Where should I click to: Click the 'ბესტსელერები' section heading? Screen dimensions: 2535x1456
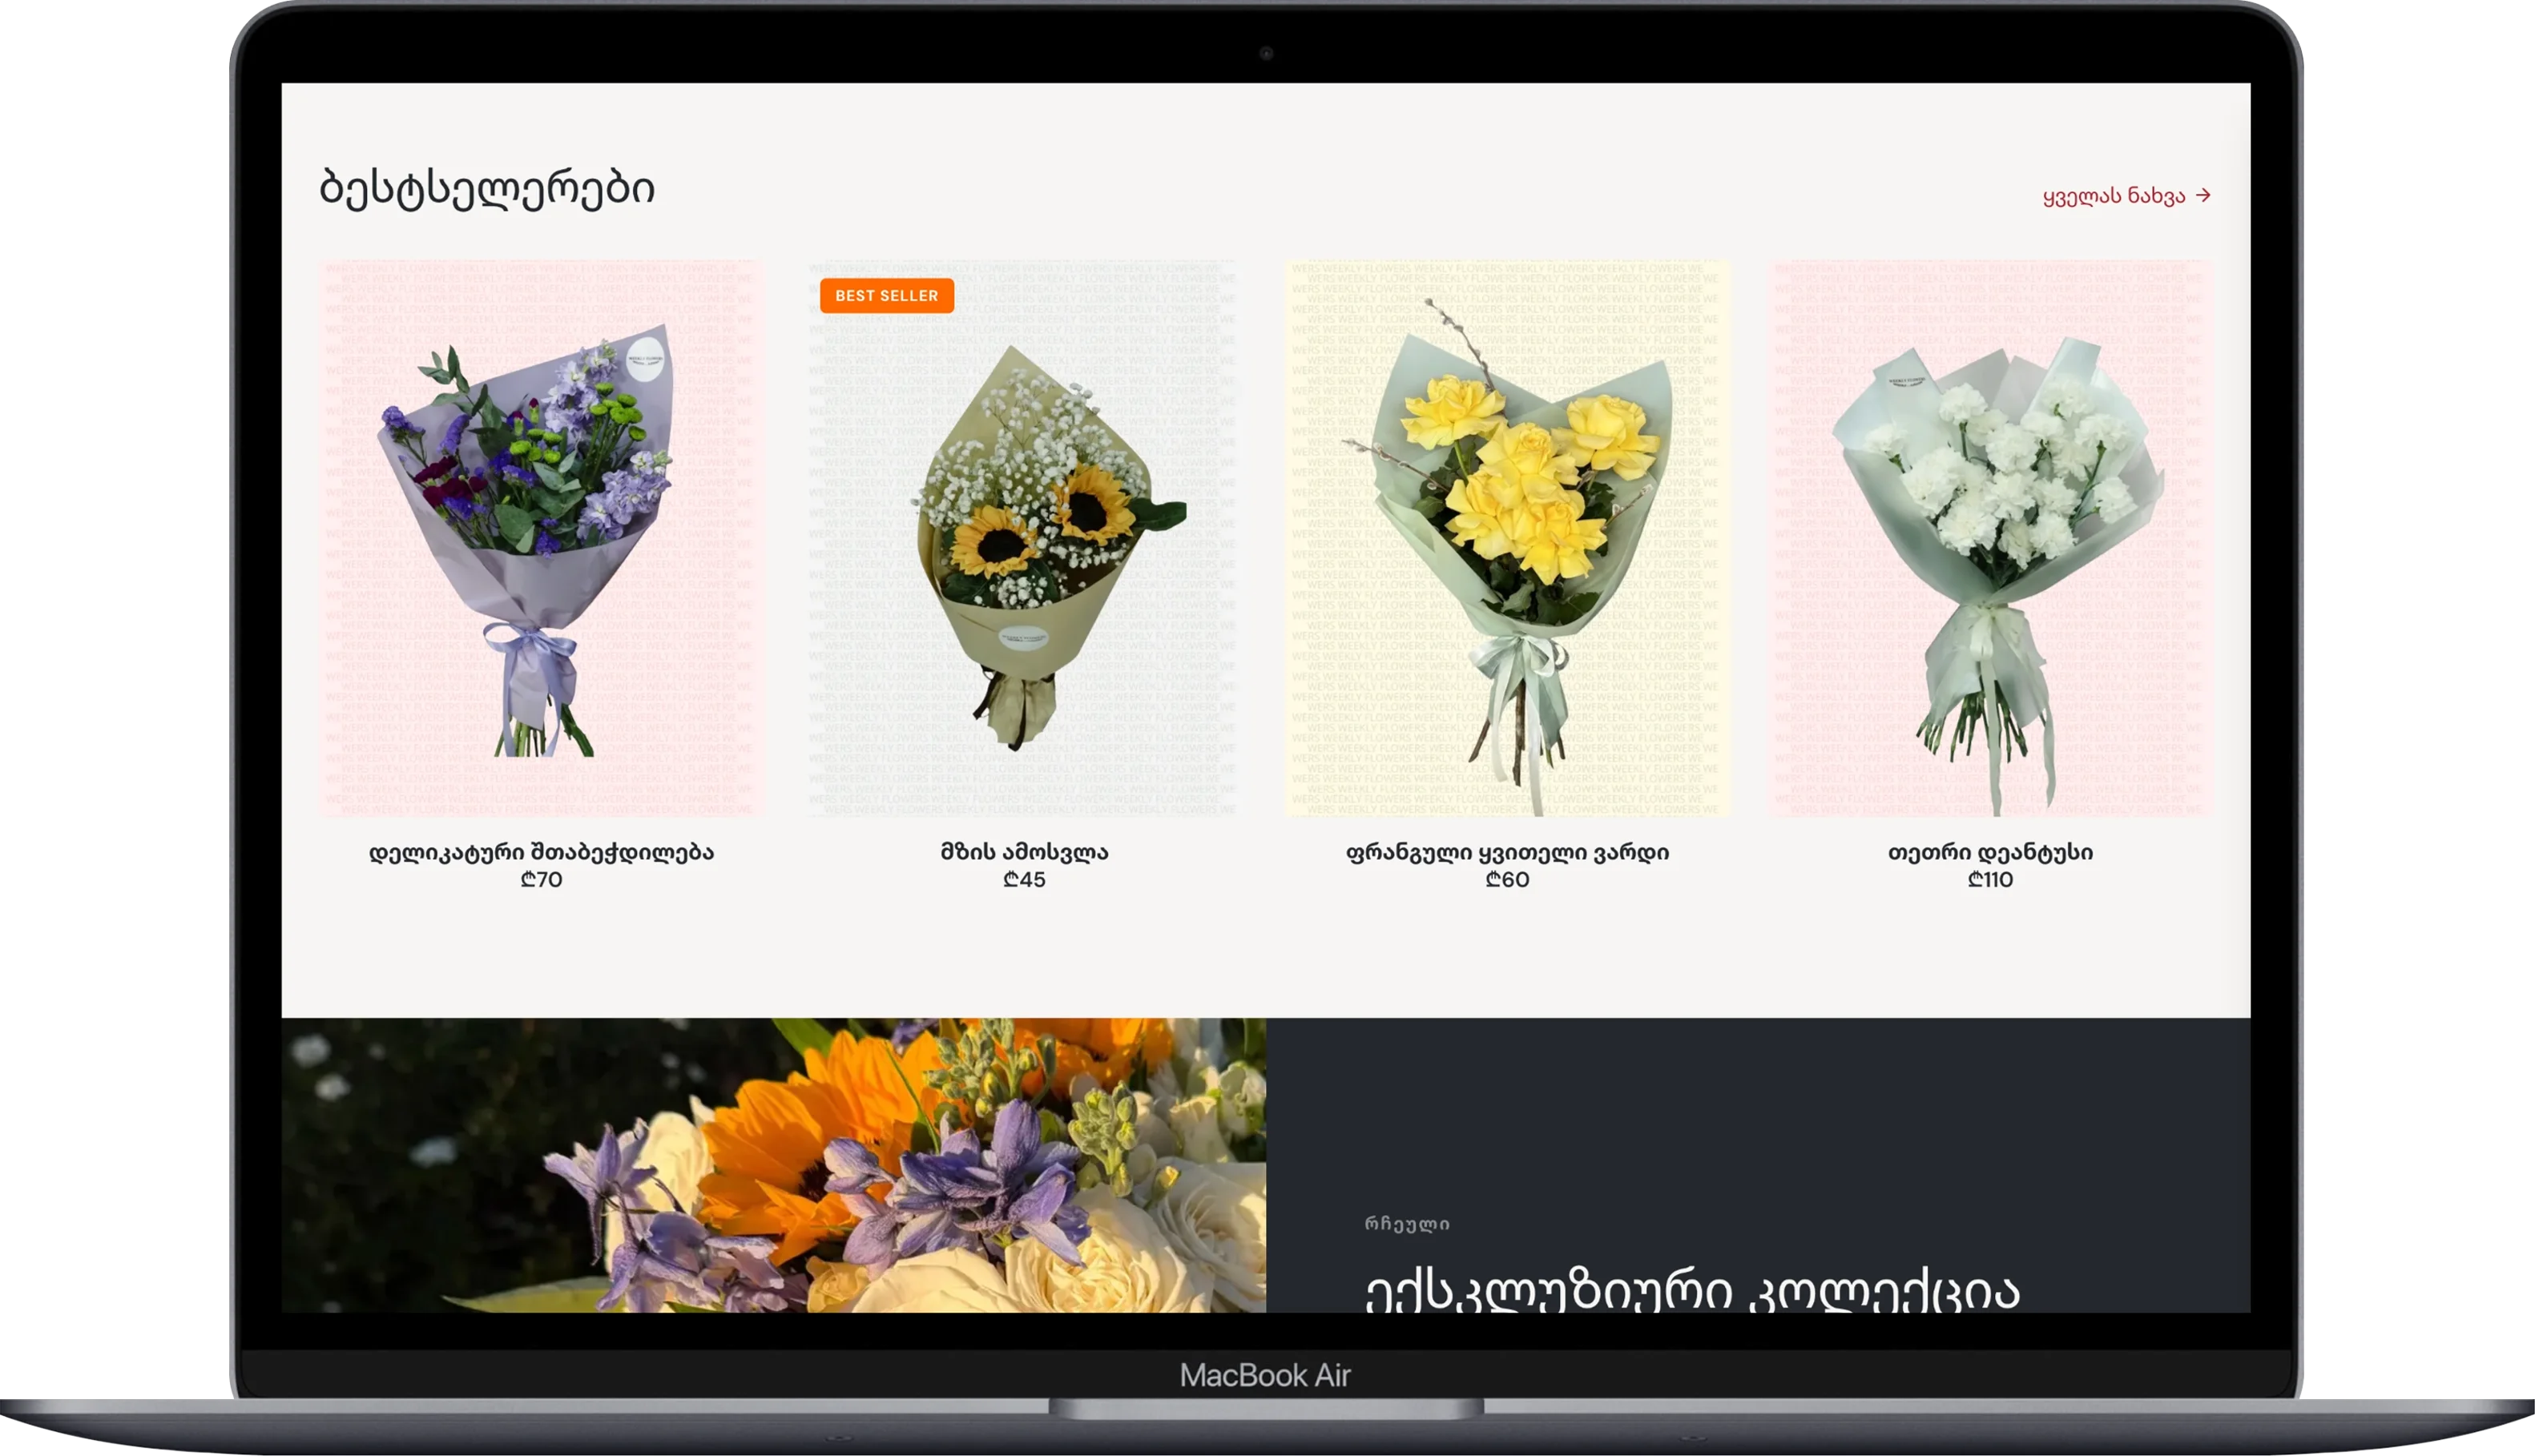[487, 188]
